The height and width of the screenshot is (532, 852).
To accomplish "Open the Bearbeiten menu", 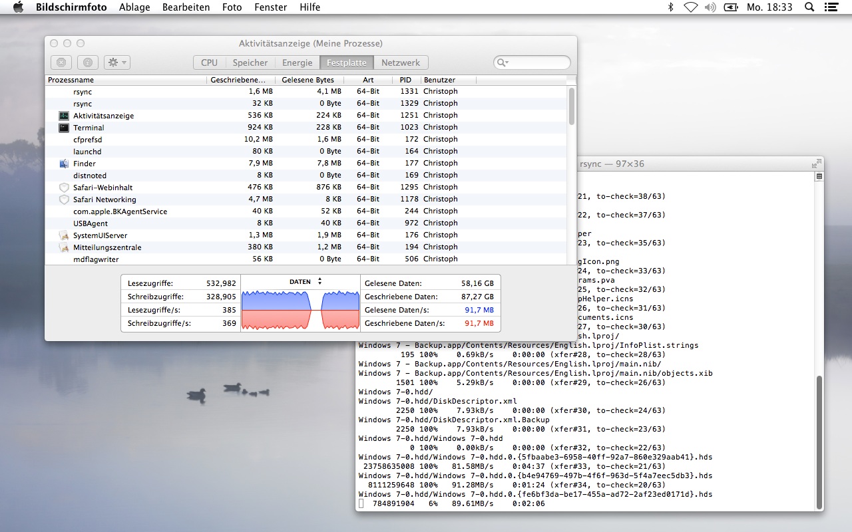I will coord(186,7).
